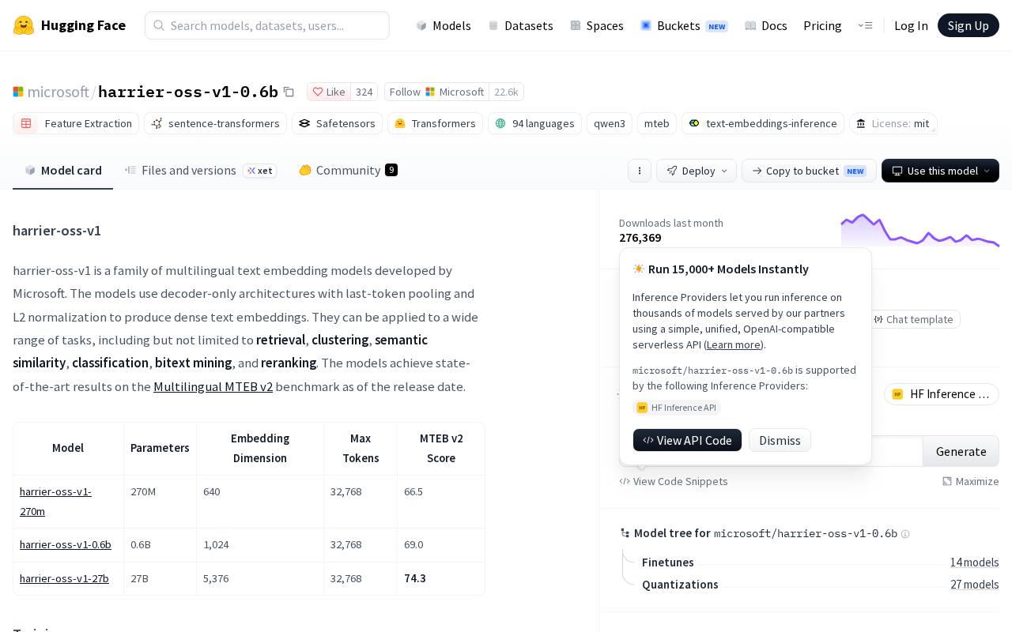Open harrier-oss-v1-27b model link
This screenshot has height=632, width=1012.
tap(64, 578)
